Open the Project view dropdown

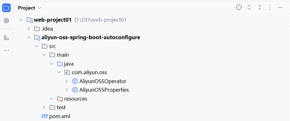point(30,8)
